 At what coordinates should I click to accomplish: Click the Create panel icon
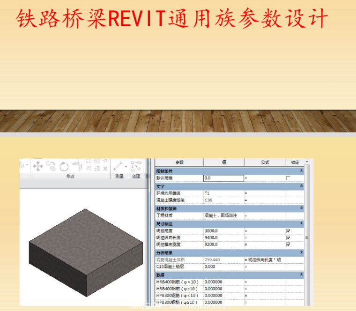(136, 166)
